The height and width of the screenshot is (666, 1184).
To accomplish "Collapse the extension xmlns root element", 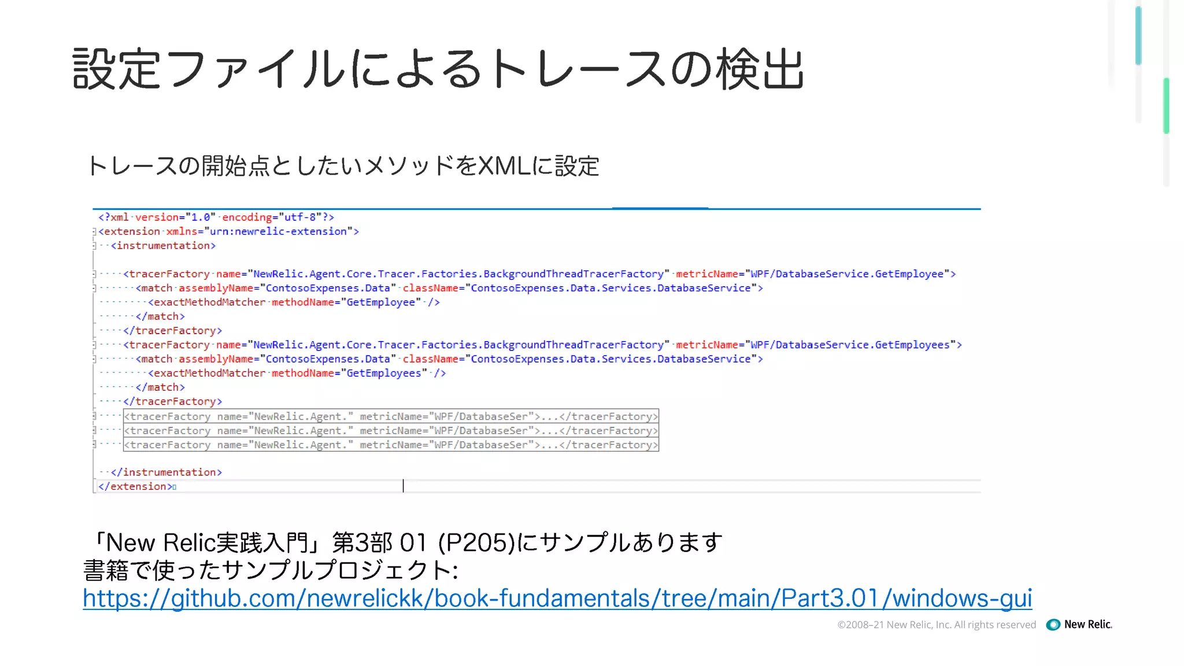I will 94,232.
